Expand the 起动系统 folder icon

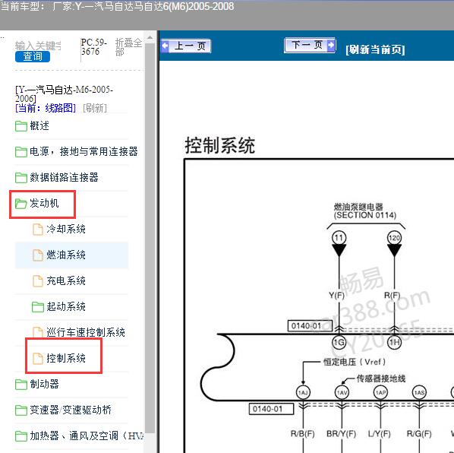coord(38,306)
